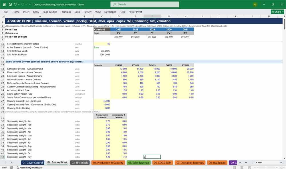
Task: Switch to the 01. Cover Control sheet
Action: (x=33, y=163)
